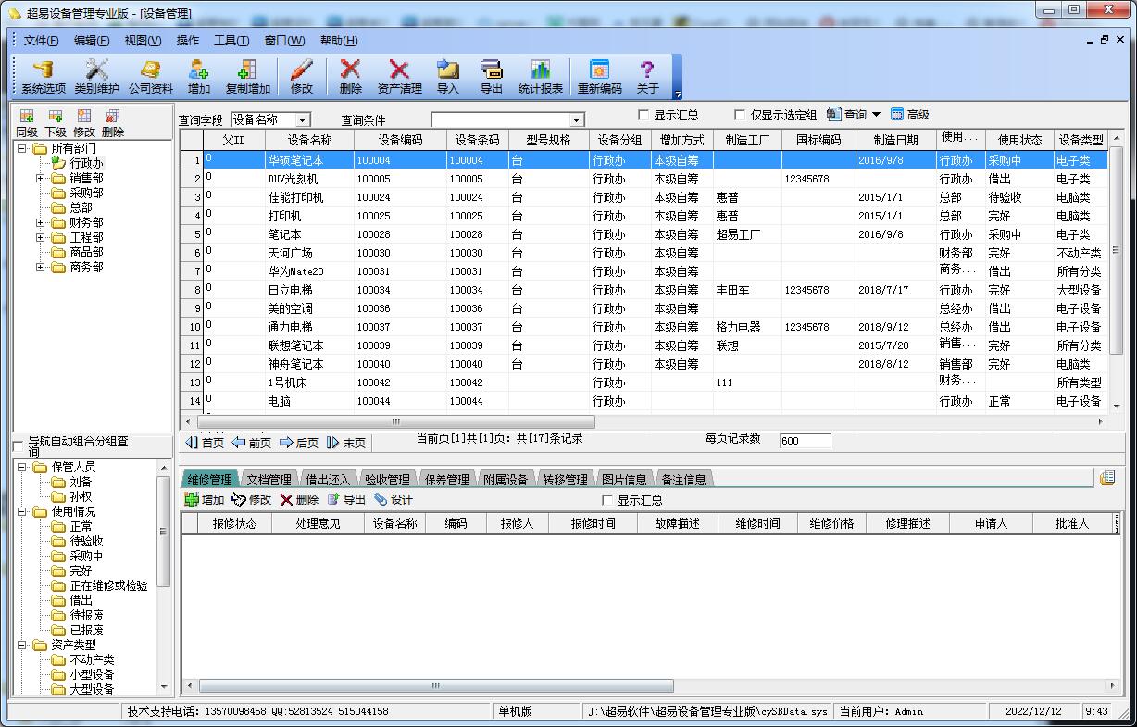Open the 查询条件 combo box dropdown
The image size is (1137, 727).
(x=577, y=120)
